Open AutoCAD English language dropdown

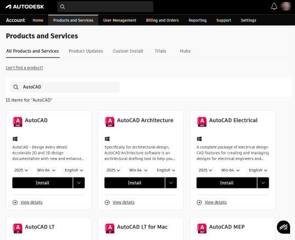coord(74,170)
